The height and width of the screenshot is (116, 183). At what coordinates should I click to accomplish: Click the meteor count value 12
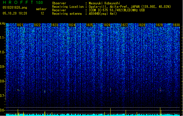[x=42, y=13]
